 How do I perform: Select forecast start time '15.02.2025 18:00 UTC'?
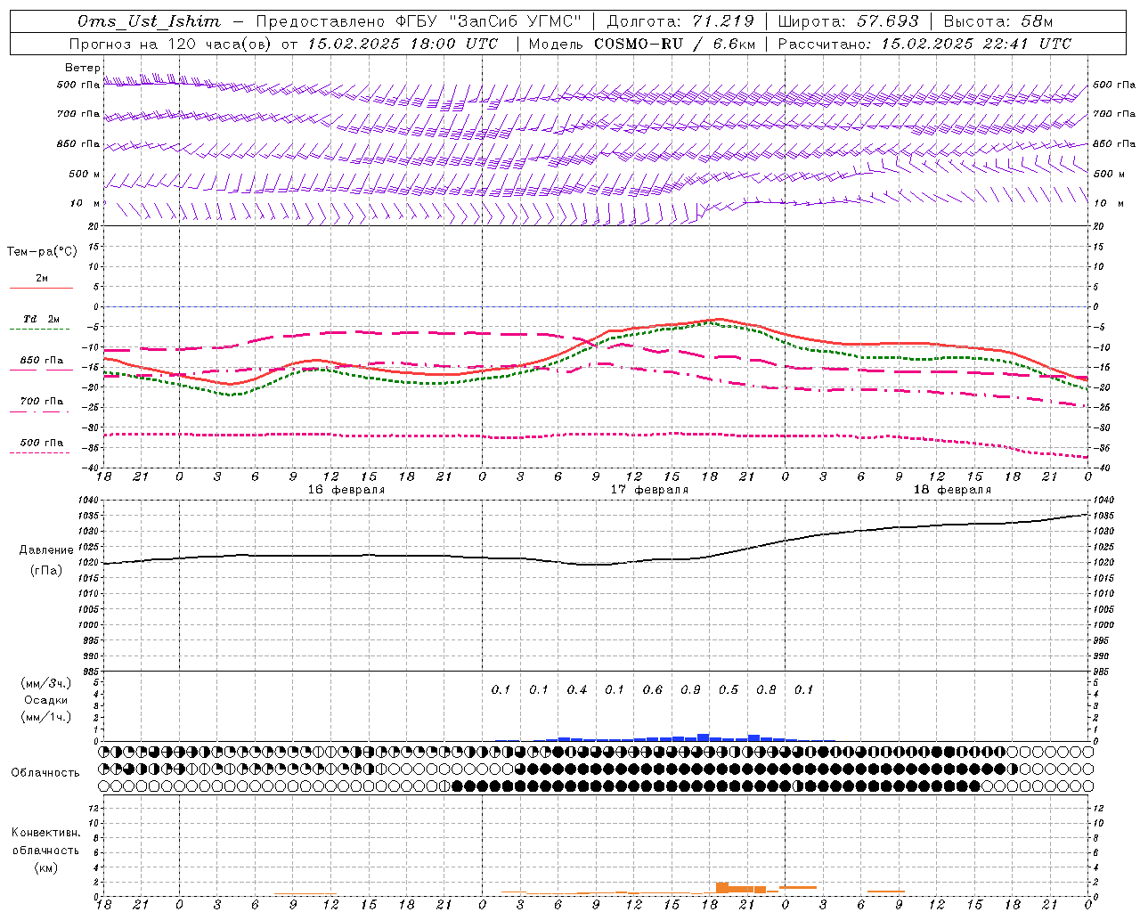pyautogui.click(x=403, y=44)
